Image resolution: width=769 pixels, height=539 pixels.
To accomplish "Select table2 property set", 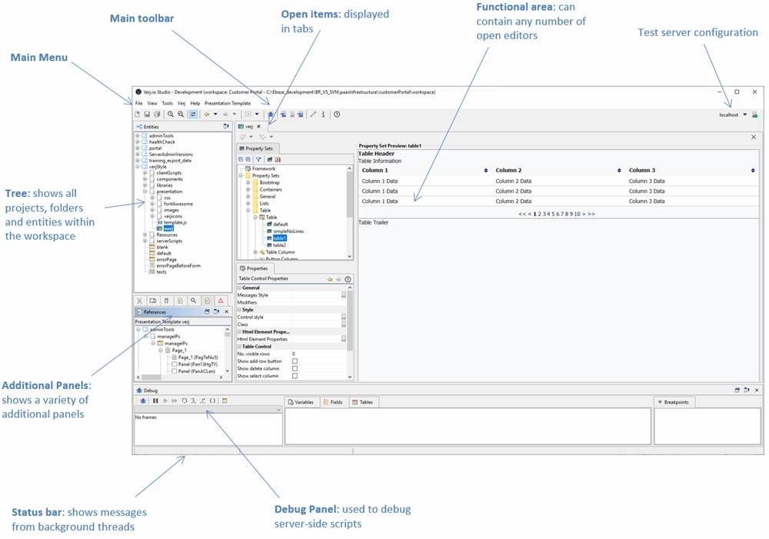I will pos(280,245).
